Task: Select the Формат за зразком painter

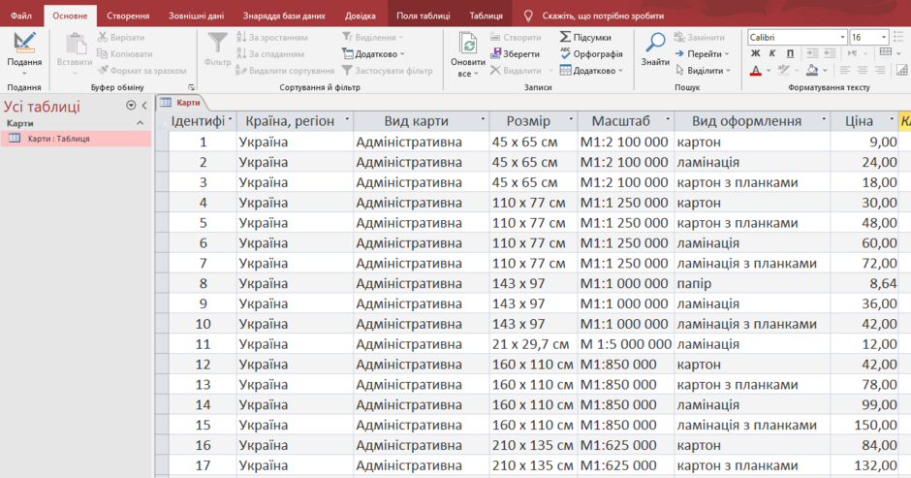Action: click(142, 71)
